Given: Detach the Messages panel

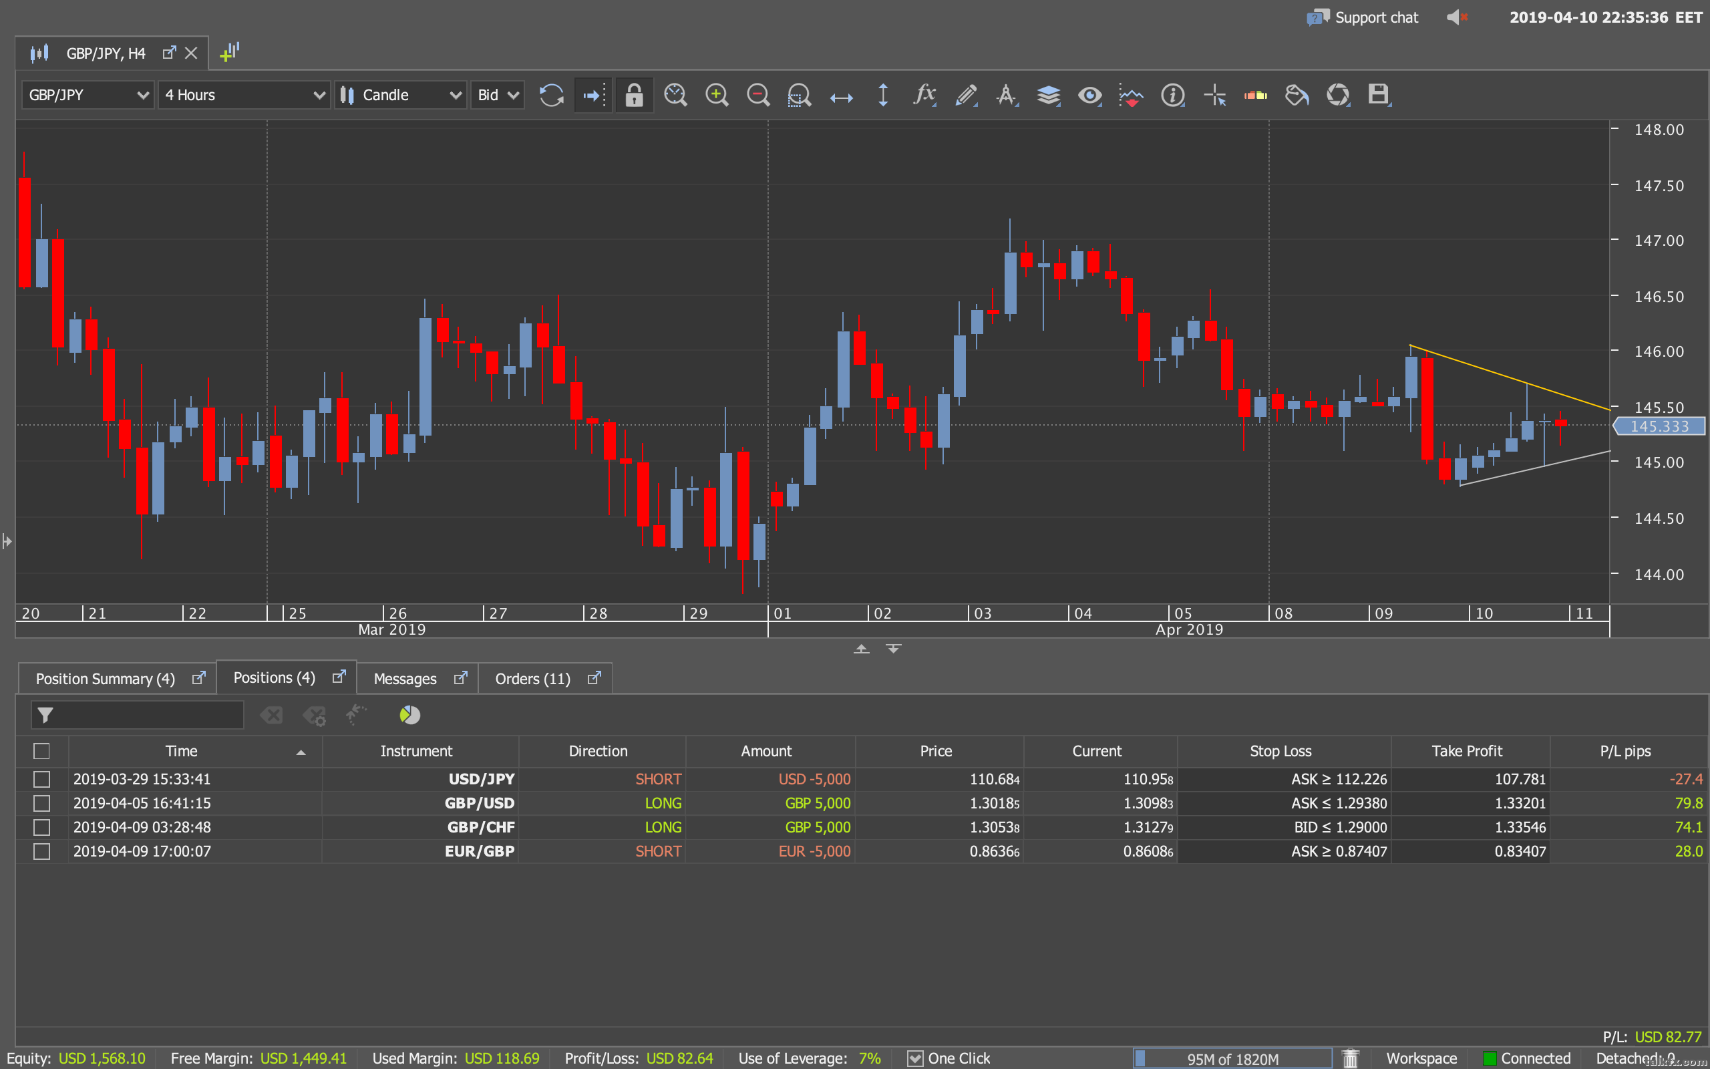Looking at the screenshot, I should (x=461, y=678).
